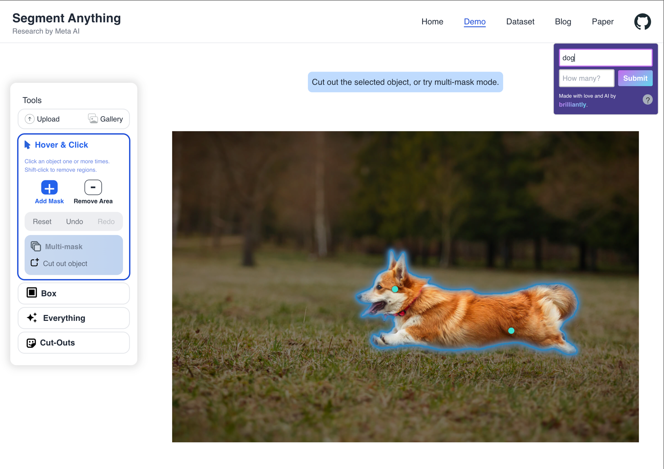Screen dimensions: 664x469
Task: Click the Cut out object icon
Action: (x=35, y=262)
